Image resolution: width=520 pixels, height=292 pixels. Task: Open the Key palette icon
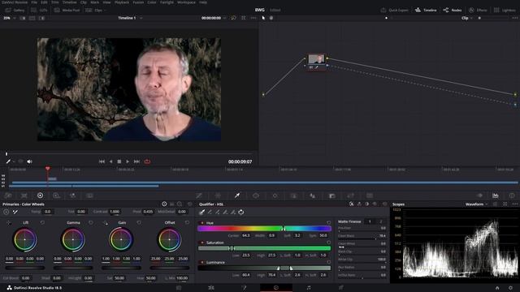[331, 195]
